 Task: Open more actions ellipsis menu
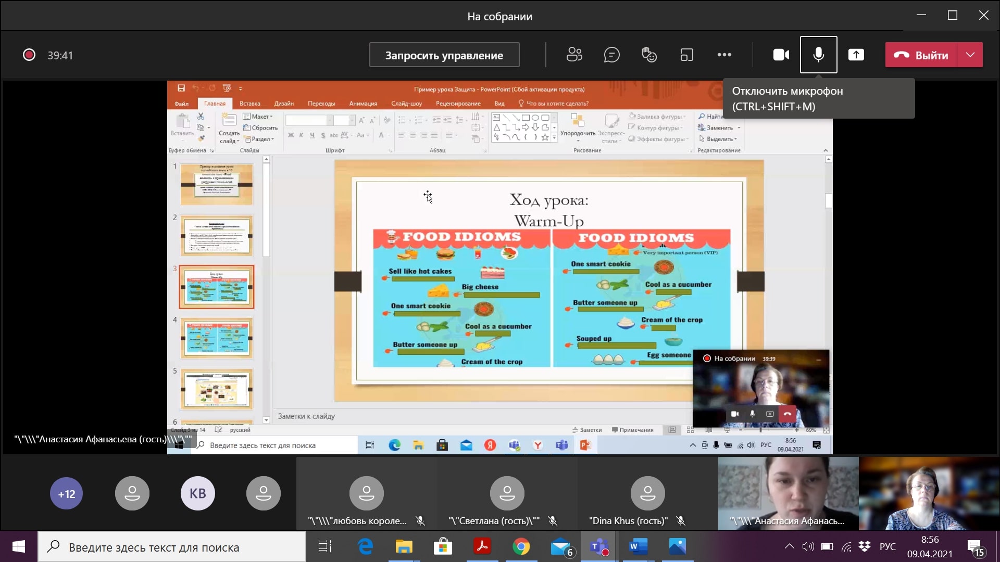tap(724, 55)
